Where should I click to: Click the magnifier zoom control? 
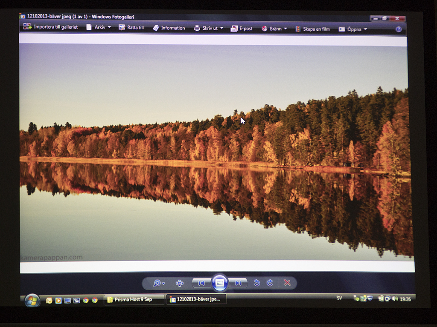(x=157, y=283)
